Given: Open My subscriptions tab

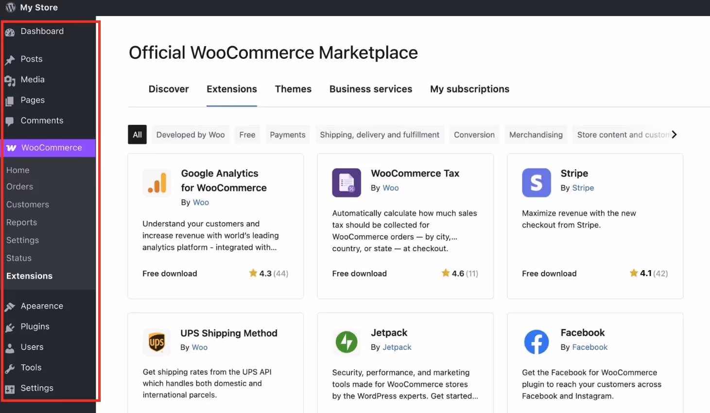Looking at the screenshot, I should [470, 89].
